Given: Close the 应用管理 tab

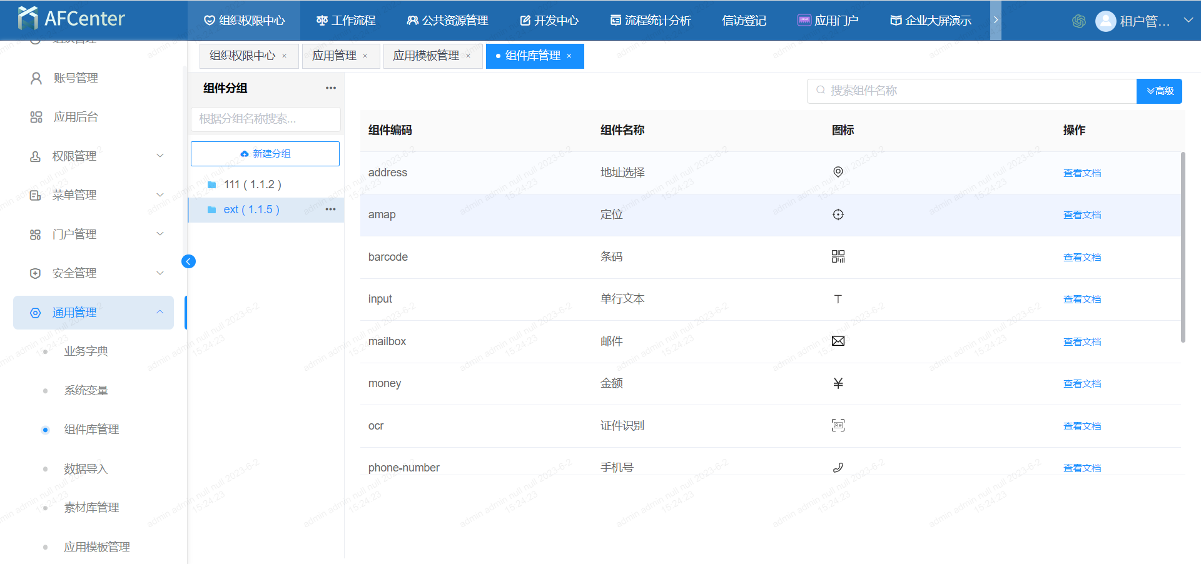Looking at the screenshot, I should 365,56.
